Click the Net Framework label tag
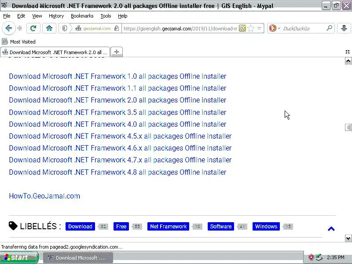352x264 pixels. coord(168,226)
